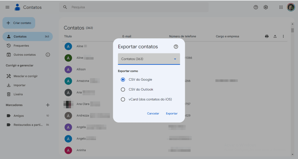Click the Cargo e empresa column header

[228, 36]
